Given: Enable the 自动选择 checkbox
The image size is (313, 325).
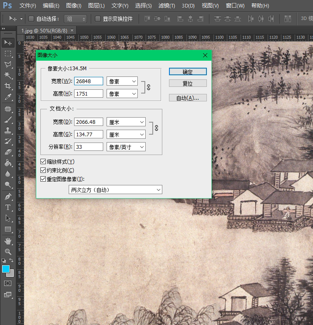Looking at the screenshot, I should pyautogui.click(x=31, y=19).
